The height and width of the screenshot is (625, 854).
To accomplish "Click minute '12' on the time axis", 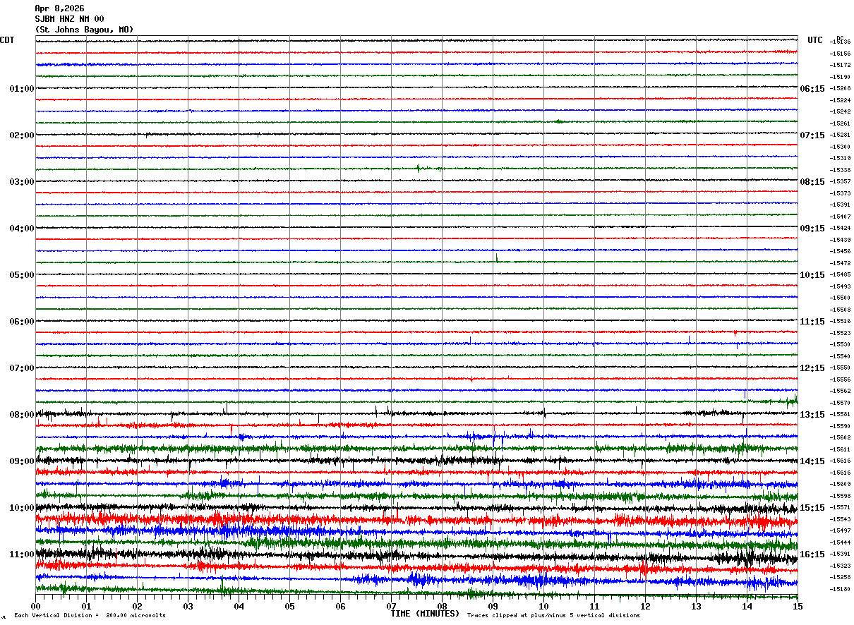I will pyautogui.click(x=645, y=606).
